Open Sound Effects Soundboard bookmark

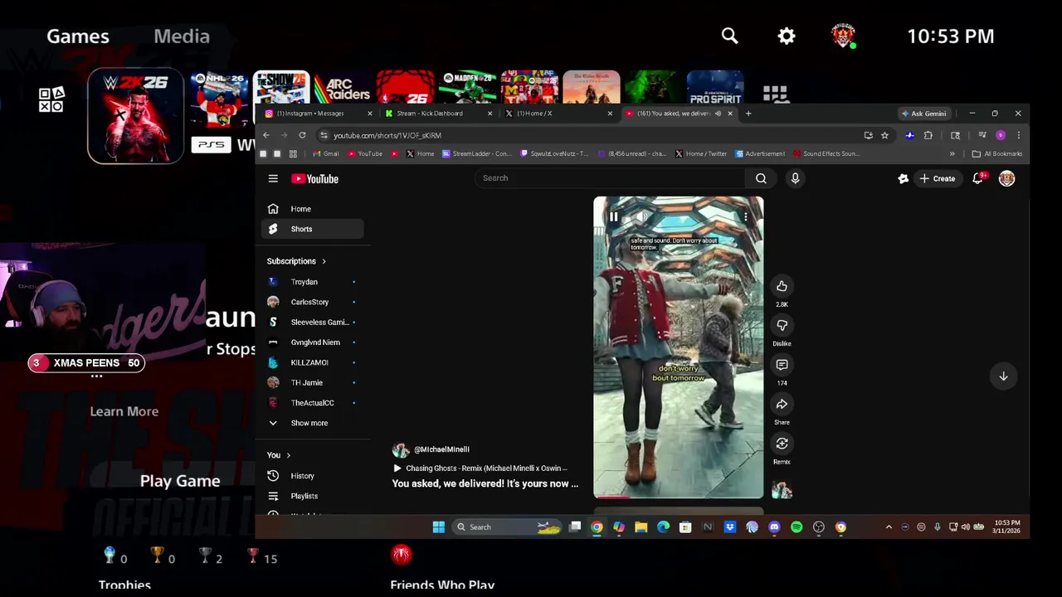(826, 153)
